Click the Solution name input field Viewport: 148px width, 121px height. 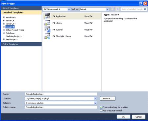point(61,107)
